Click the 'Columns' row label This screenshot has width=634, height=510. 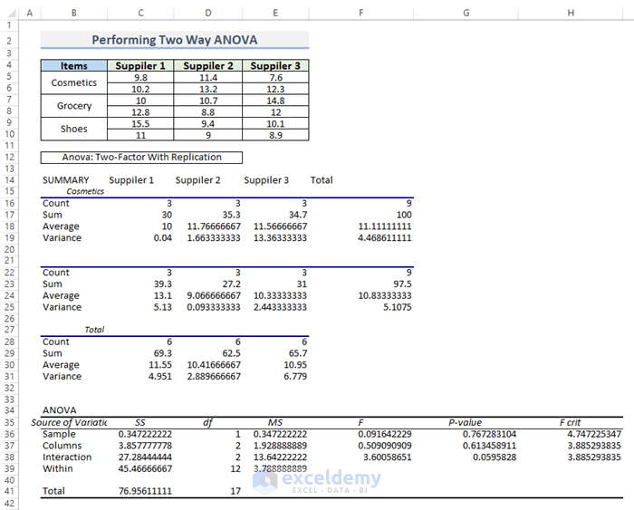click(x=62, y=446)
